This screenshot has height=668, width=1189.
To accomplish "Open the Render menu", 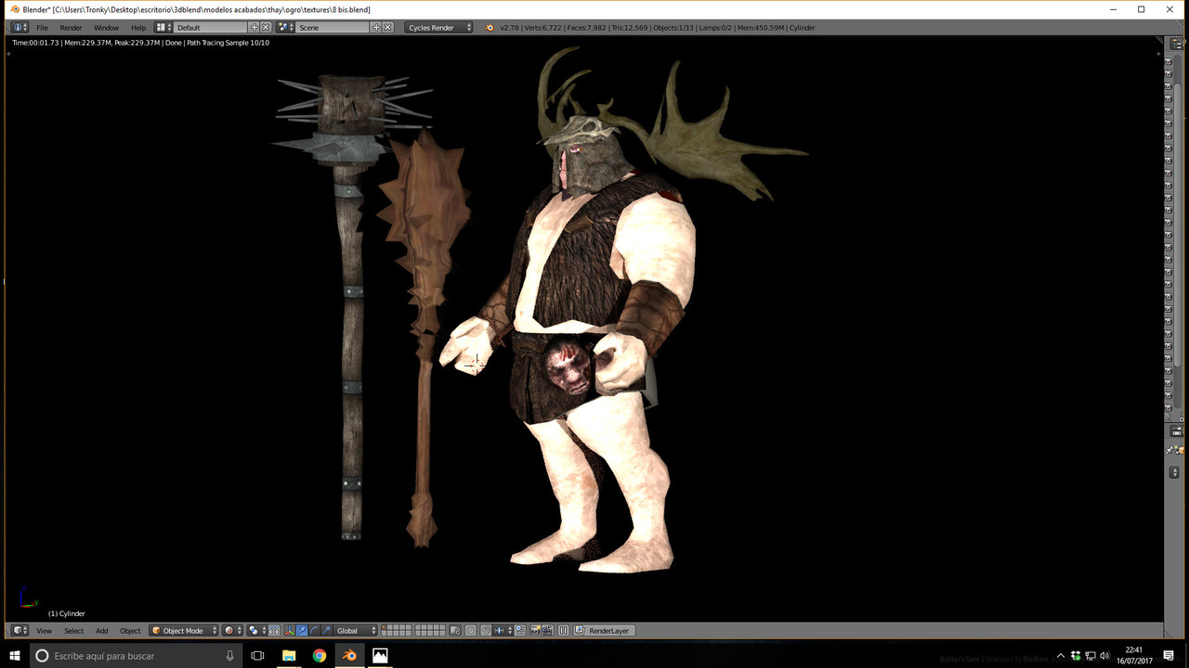I will pos(71,28).
